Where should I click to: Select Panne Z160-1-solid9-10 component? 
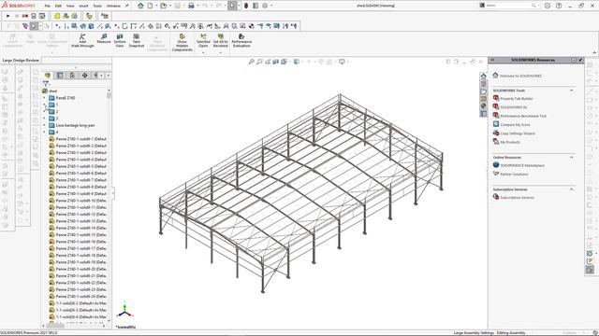click(78, 201)
